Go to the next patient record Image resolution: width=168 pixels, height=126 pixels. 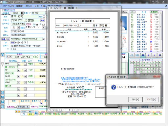coord(154,55)
